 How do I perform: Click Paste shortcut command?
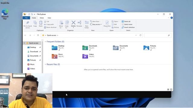point(50,27)
